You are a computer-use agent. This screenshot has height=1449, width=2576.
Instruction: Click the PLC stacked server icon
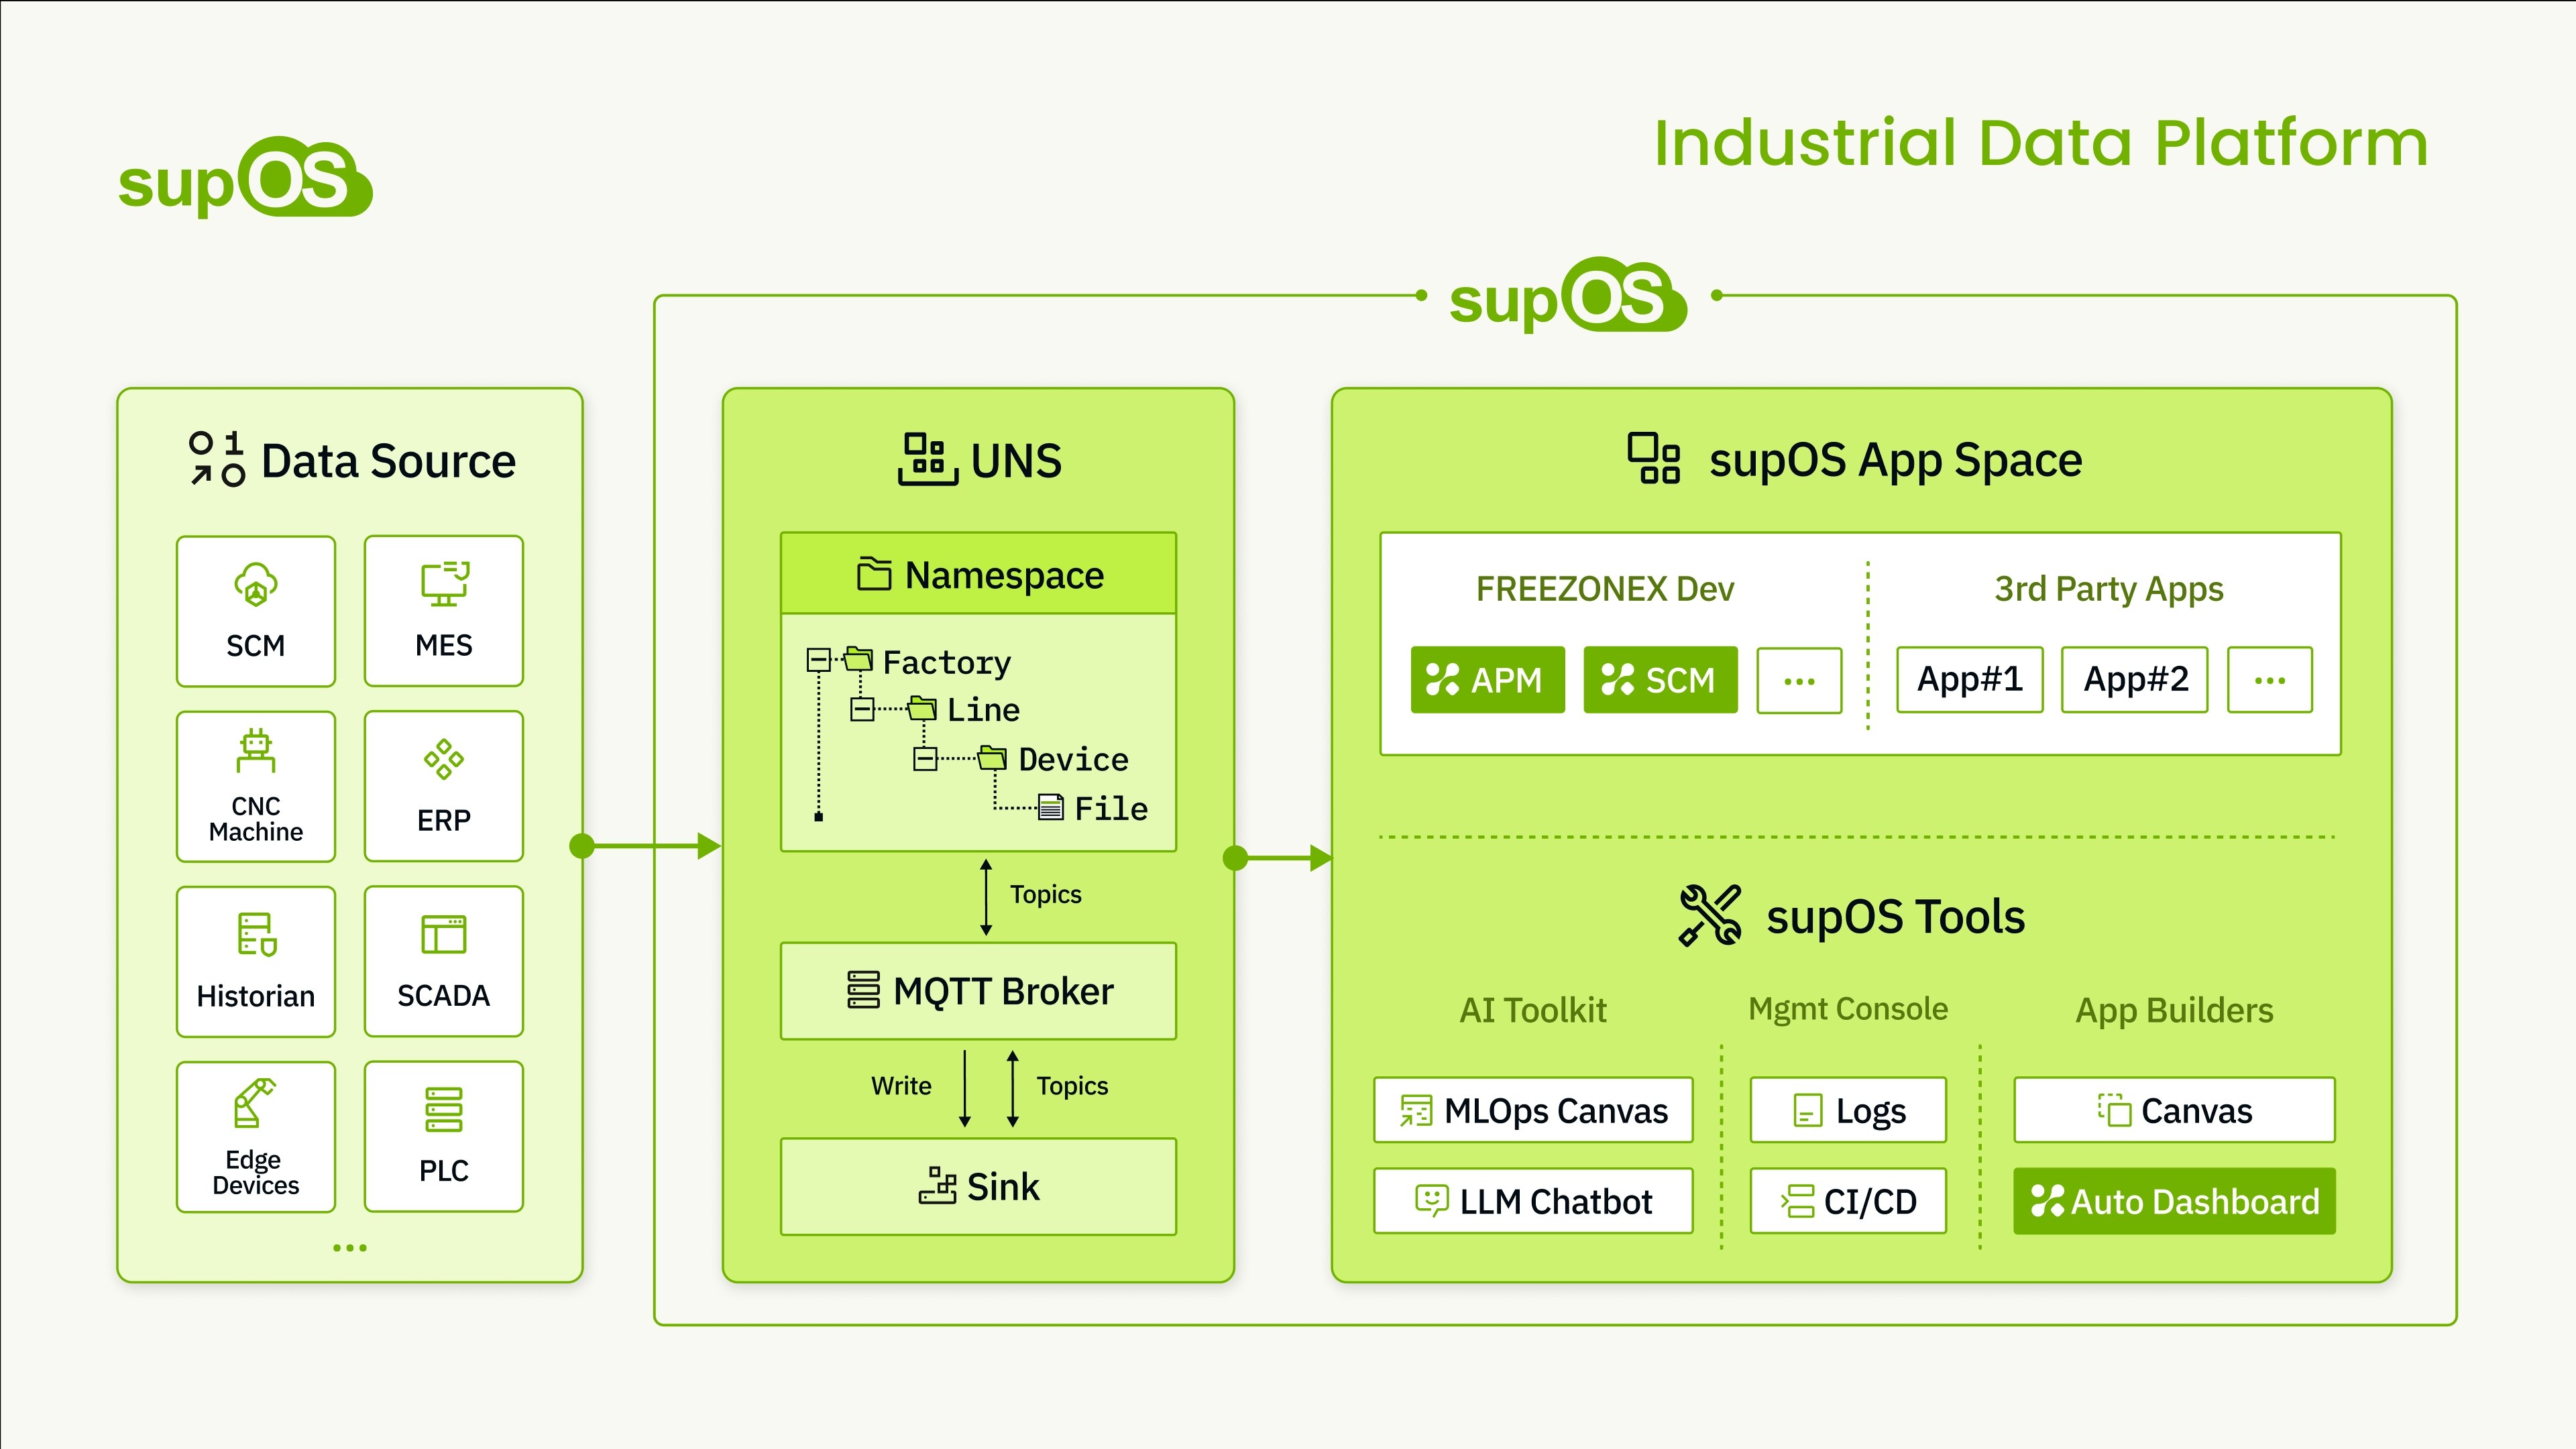(444, 1110)
